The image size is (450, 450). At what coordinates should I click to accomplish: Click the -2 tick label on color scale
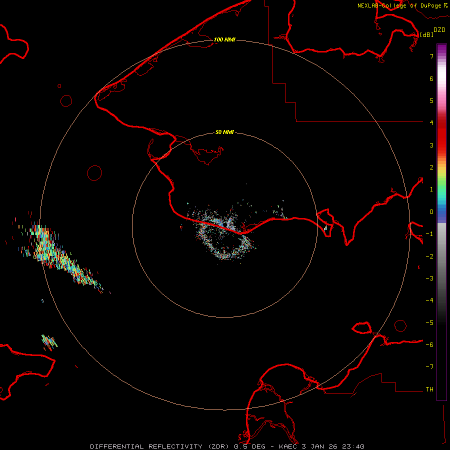[x=429, y=256]
